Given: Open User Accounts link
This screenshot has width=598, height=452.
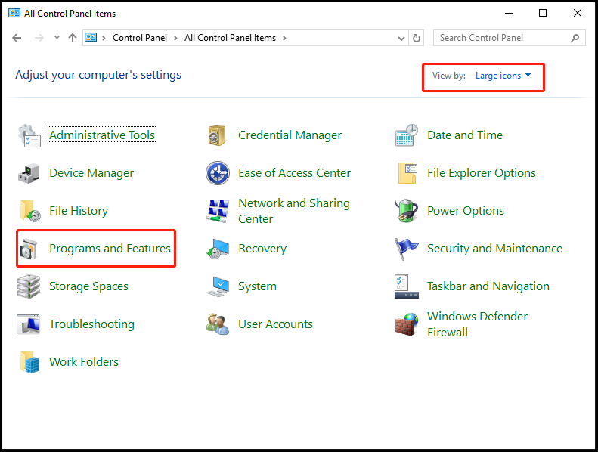Looking at the screenshot, I should tap(275, 324).
